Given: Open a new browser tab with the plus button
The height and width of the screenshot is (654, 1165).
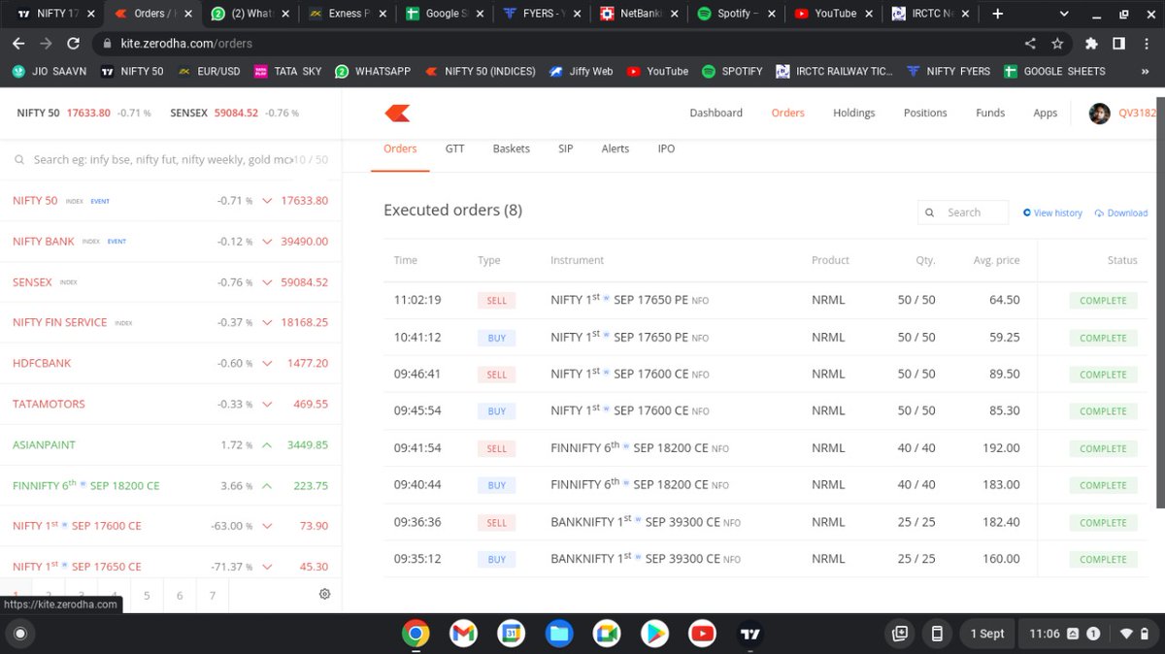Looking at the screenshot, I should coord(997,14).
